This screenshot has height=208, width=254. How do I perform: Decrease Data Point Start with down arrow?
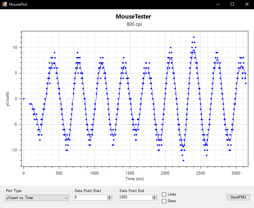(109, 199)
